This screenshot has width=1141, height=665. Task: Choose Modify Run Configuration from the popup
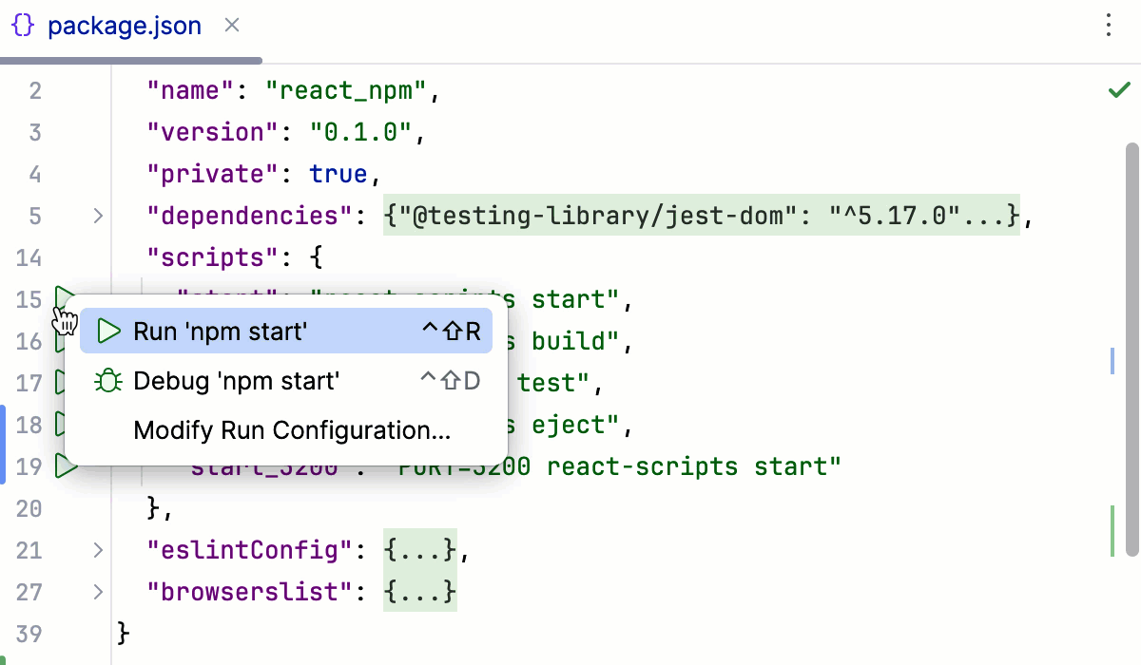291,430
